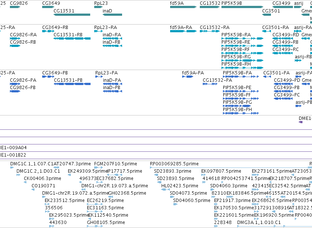Image resolution: width=312 pixels, height=228 pixels.
Task: Select the fd59A gene bar
Action: tap(183, 7)
